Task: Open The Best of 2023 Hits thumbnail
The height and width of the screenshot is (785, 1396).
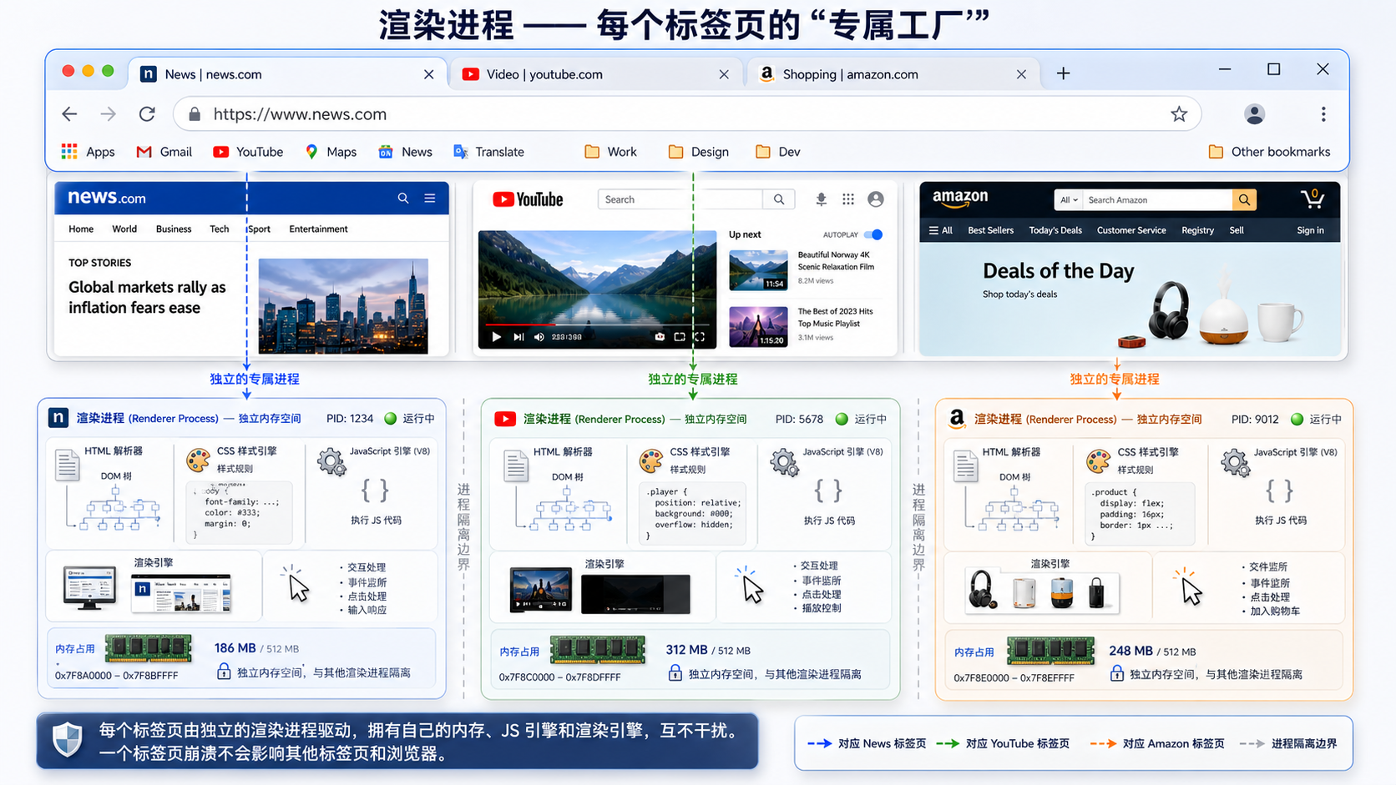Action: point(758,326)
